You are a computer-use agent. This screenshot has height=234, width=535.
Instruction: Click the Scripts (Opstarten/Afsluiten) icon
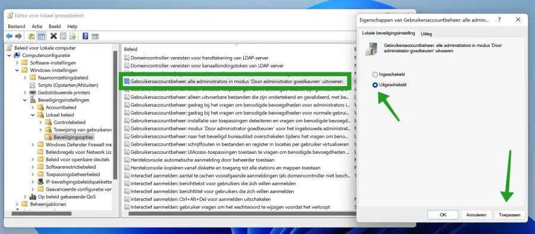(x=33, y=85)
